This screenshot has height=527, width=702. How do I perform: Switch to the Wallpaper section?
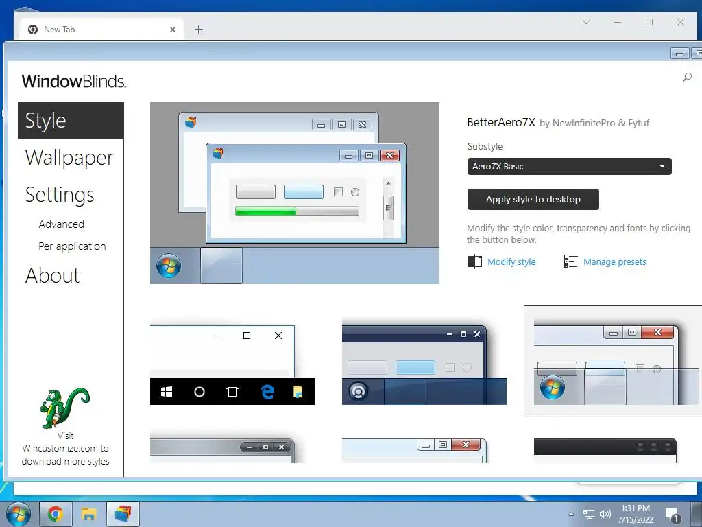tap(69, 158)
